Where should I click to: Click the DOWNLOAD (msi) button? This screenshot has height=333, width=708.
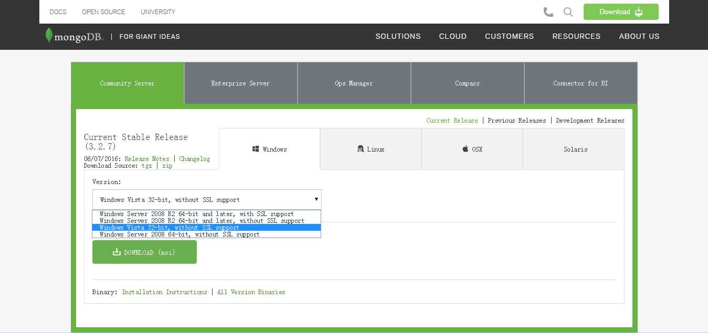coord(144,252)
